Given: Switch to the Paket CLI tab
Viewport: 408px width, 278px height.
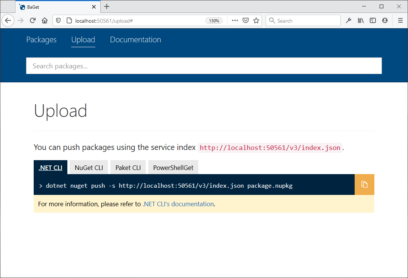Looking at the screenshot, I should coord(128,167).
